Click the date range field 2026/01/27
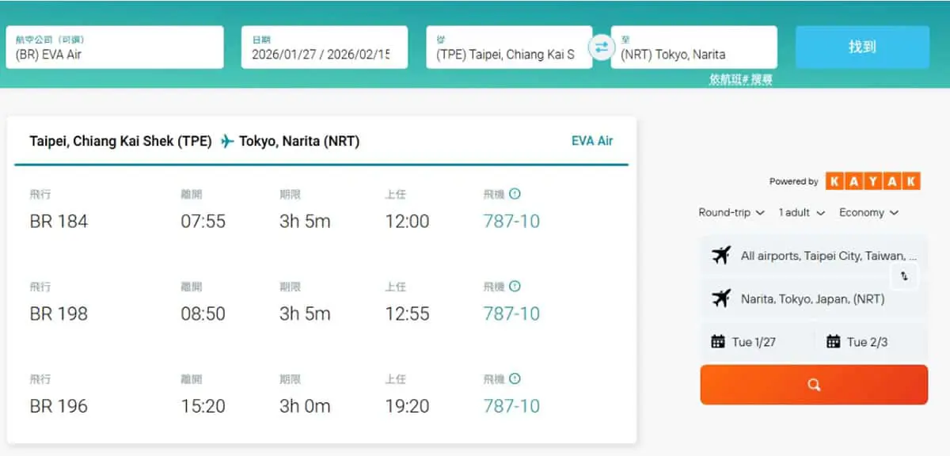 coord(325,47)
